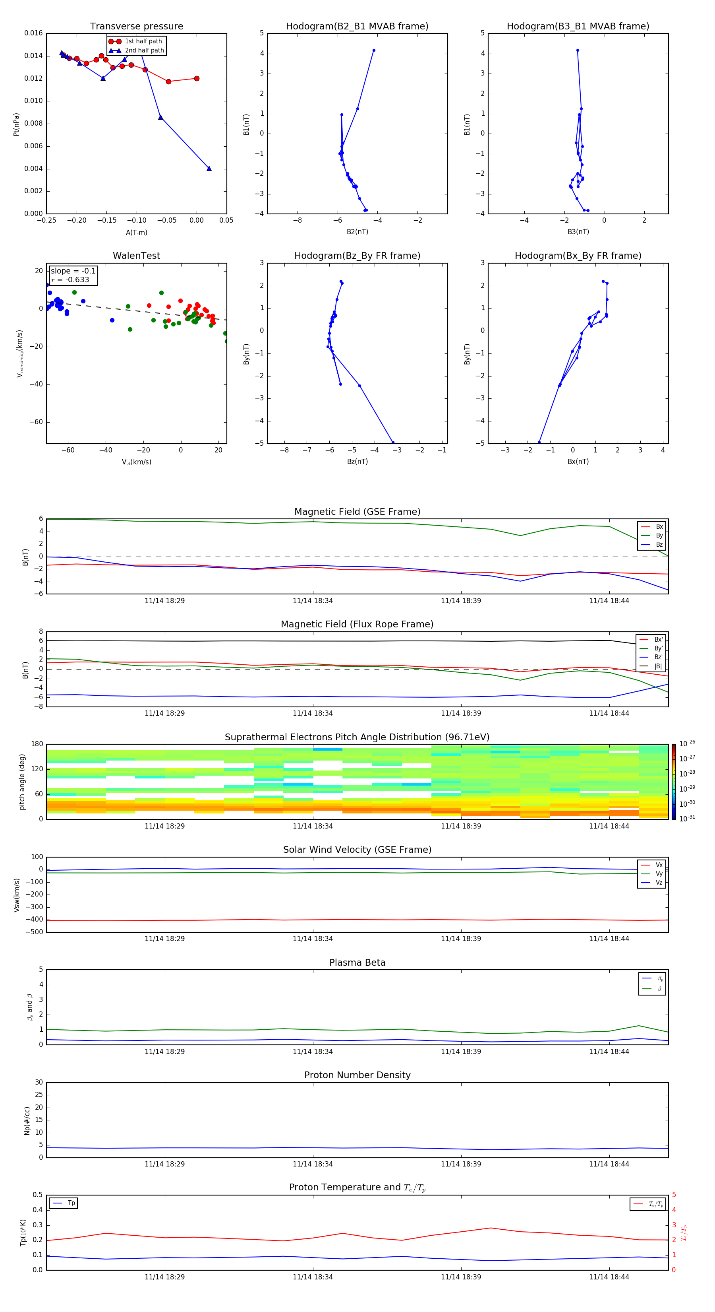Click the lowest point of Bx_By hodogram

pos(539,442)
